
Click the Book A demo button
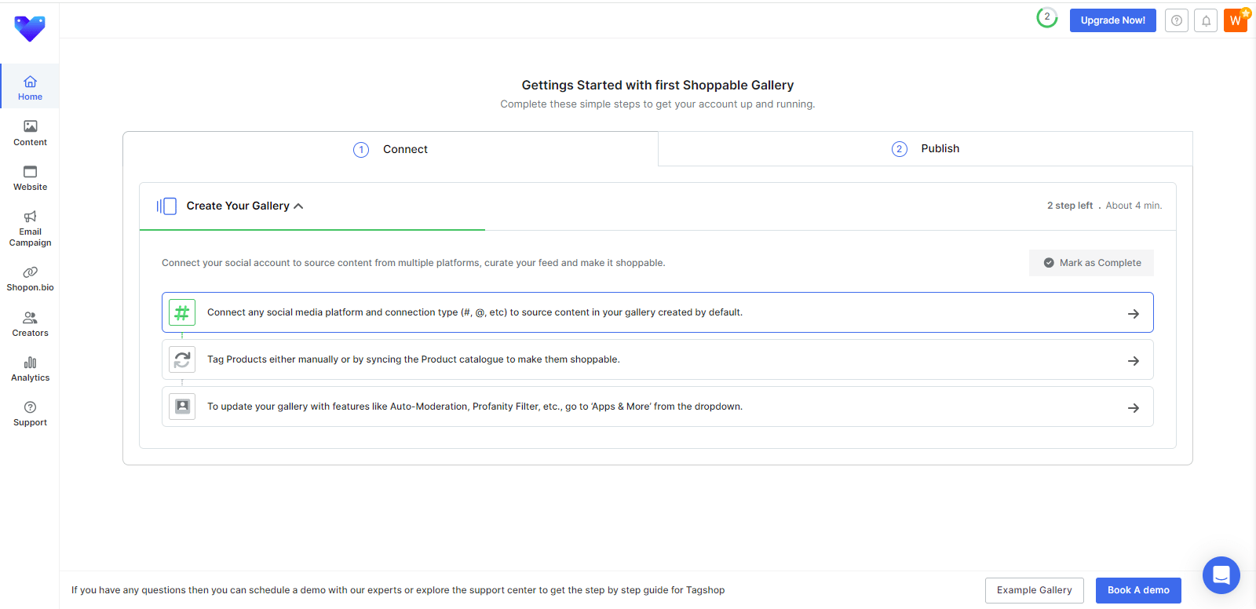(1137, 590)
